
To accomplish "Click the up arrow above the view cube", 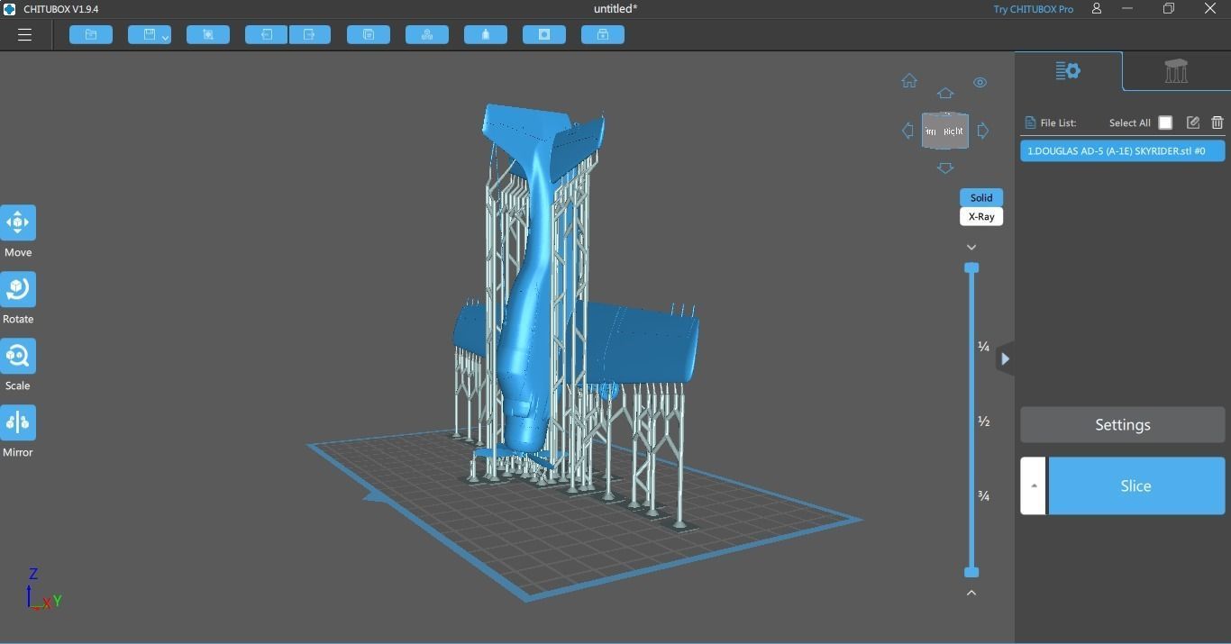I will point(944,94).
